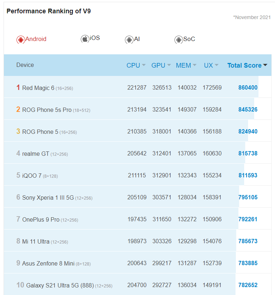This screenshot has height=295, width=275.
Task: Click Galaxy S21 Ultra GPU value 292727
Action: 162,285
